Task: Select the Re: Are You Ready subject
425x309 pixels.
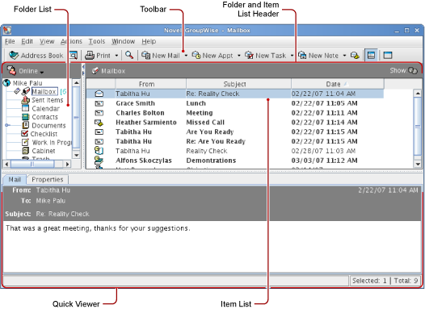Action: coord(216,141)
